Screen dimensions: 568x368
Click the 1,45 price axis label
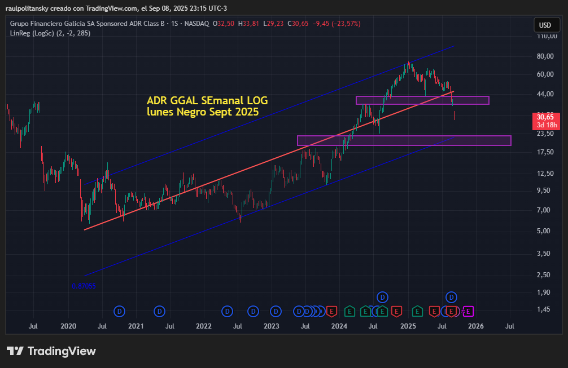pyautogui.click(x=544, y=309)
